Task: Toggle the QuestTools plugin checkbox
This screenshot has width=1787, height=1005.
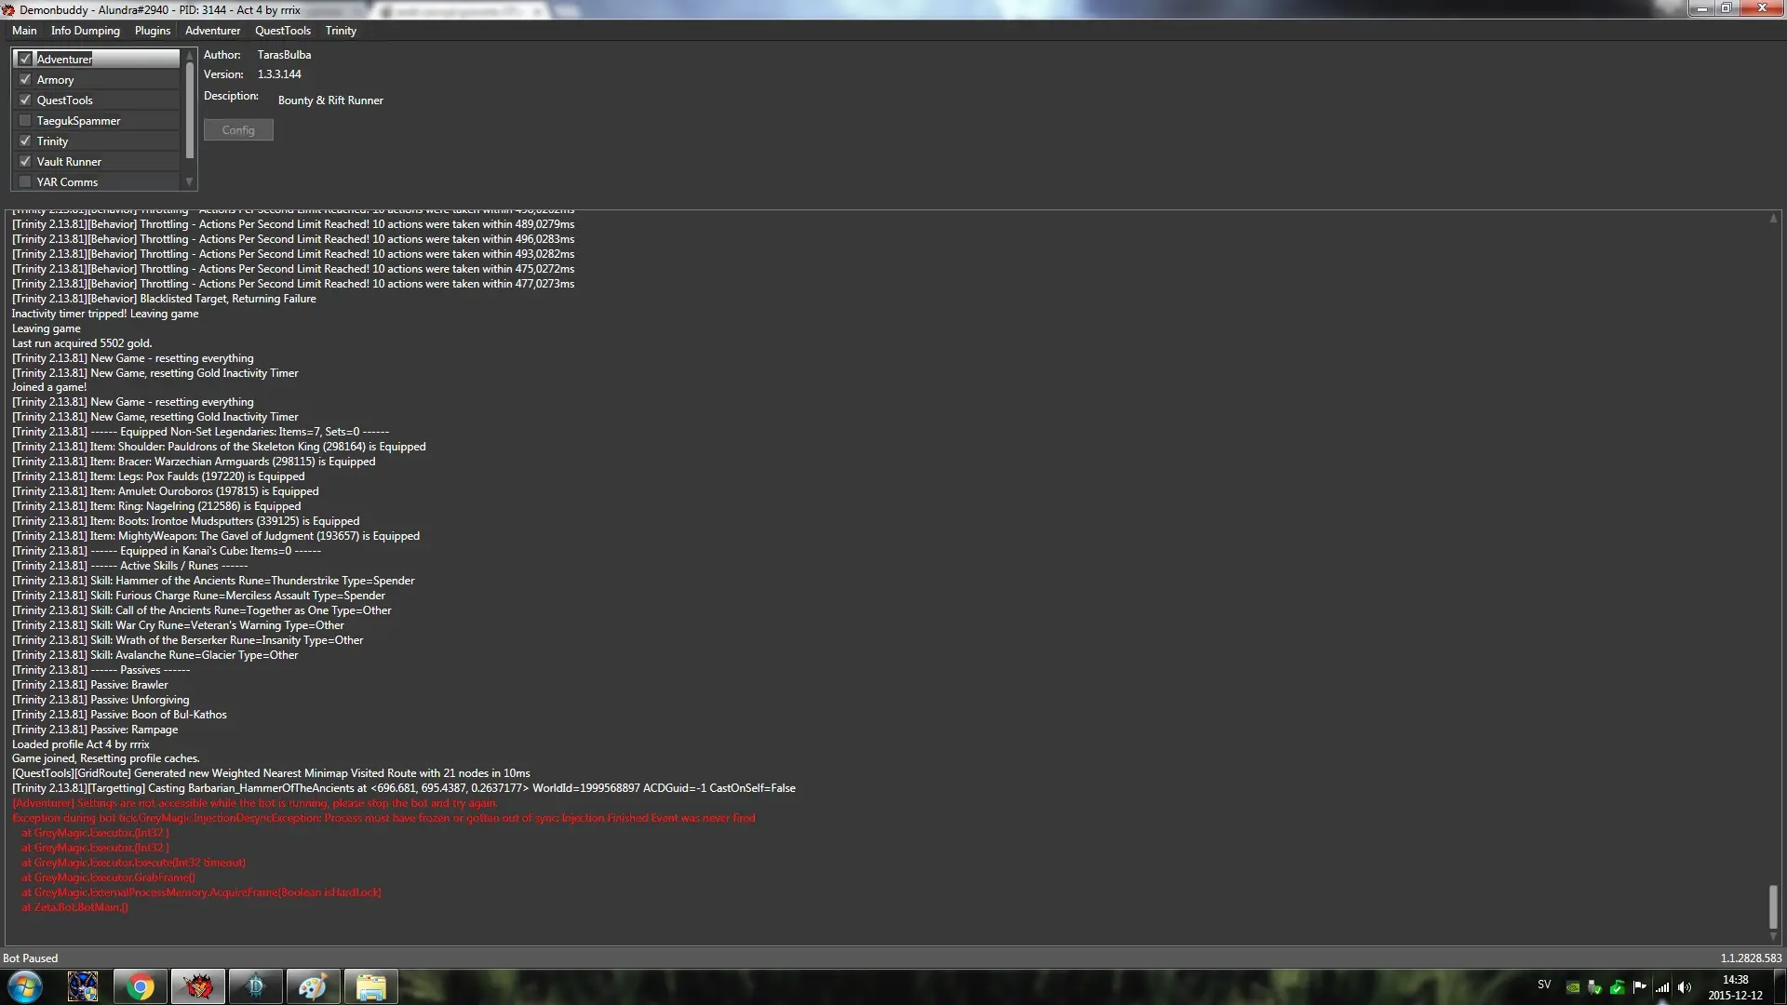Action: (x=25, y=100)
